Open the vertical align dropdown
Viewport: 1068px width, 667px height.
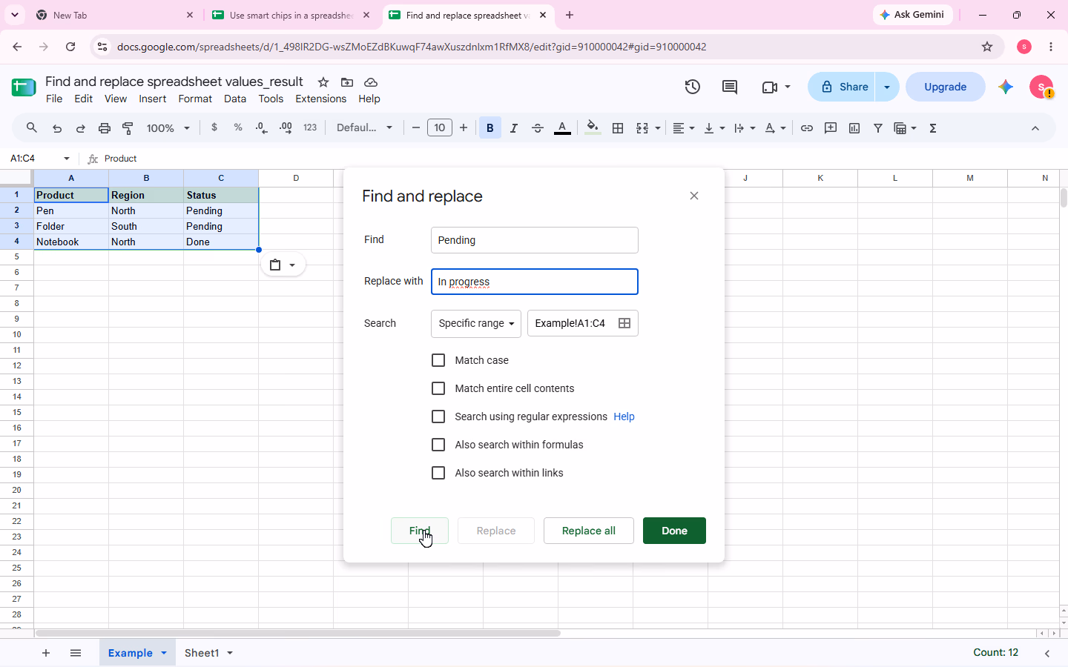(x=714, y=128)
